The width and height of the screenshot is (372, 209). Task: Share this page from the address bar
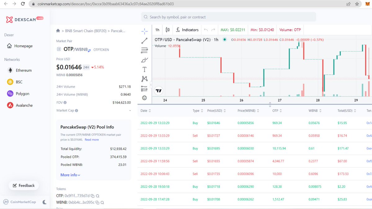click(348, 4)
